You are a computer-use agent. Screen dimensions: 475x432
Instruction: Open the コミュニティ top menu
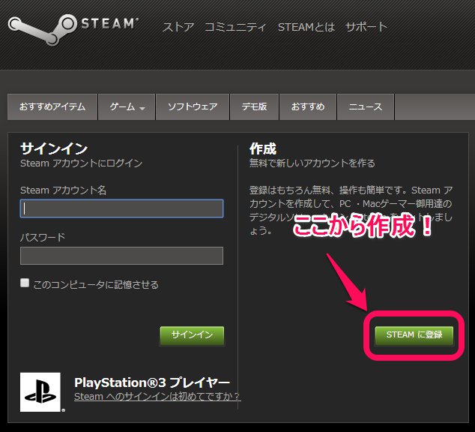pyautogui.click(x=235, y=27)
